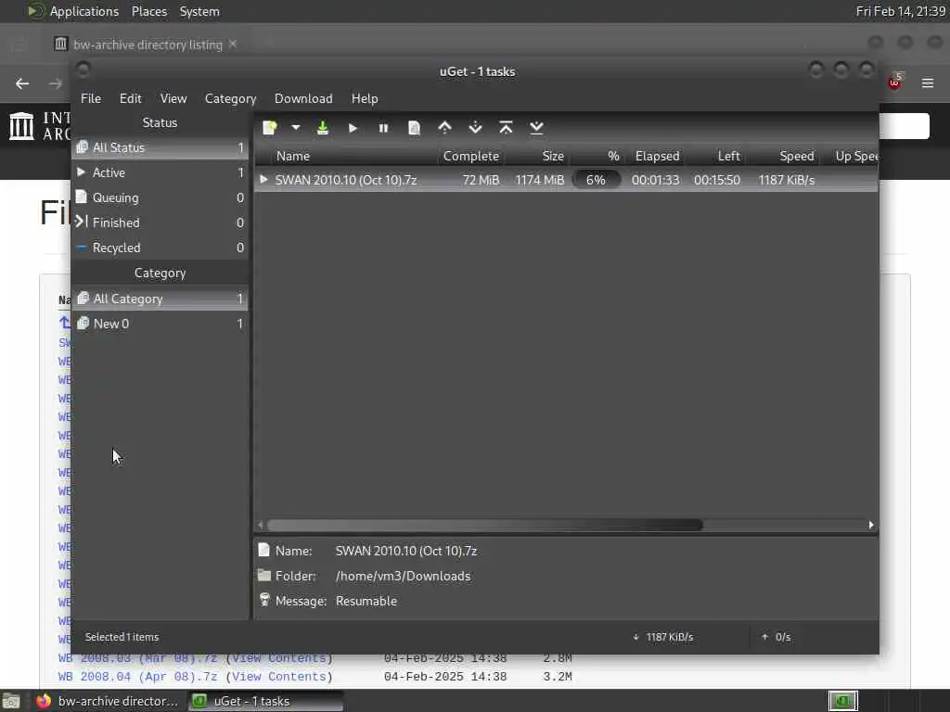Click the right scroll arrow of download list
Viewport: 950px width, 712px height.
(871, 525)
